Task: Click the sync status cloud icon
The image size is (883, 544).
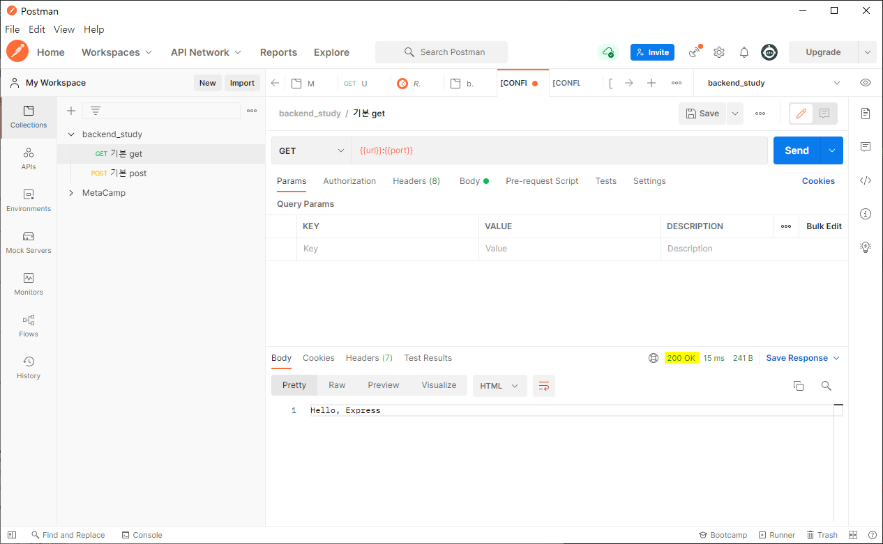Action: [x=608, y=52]
